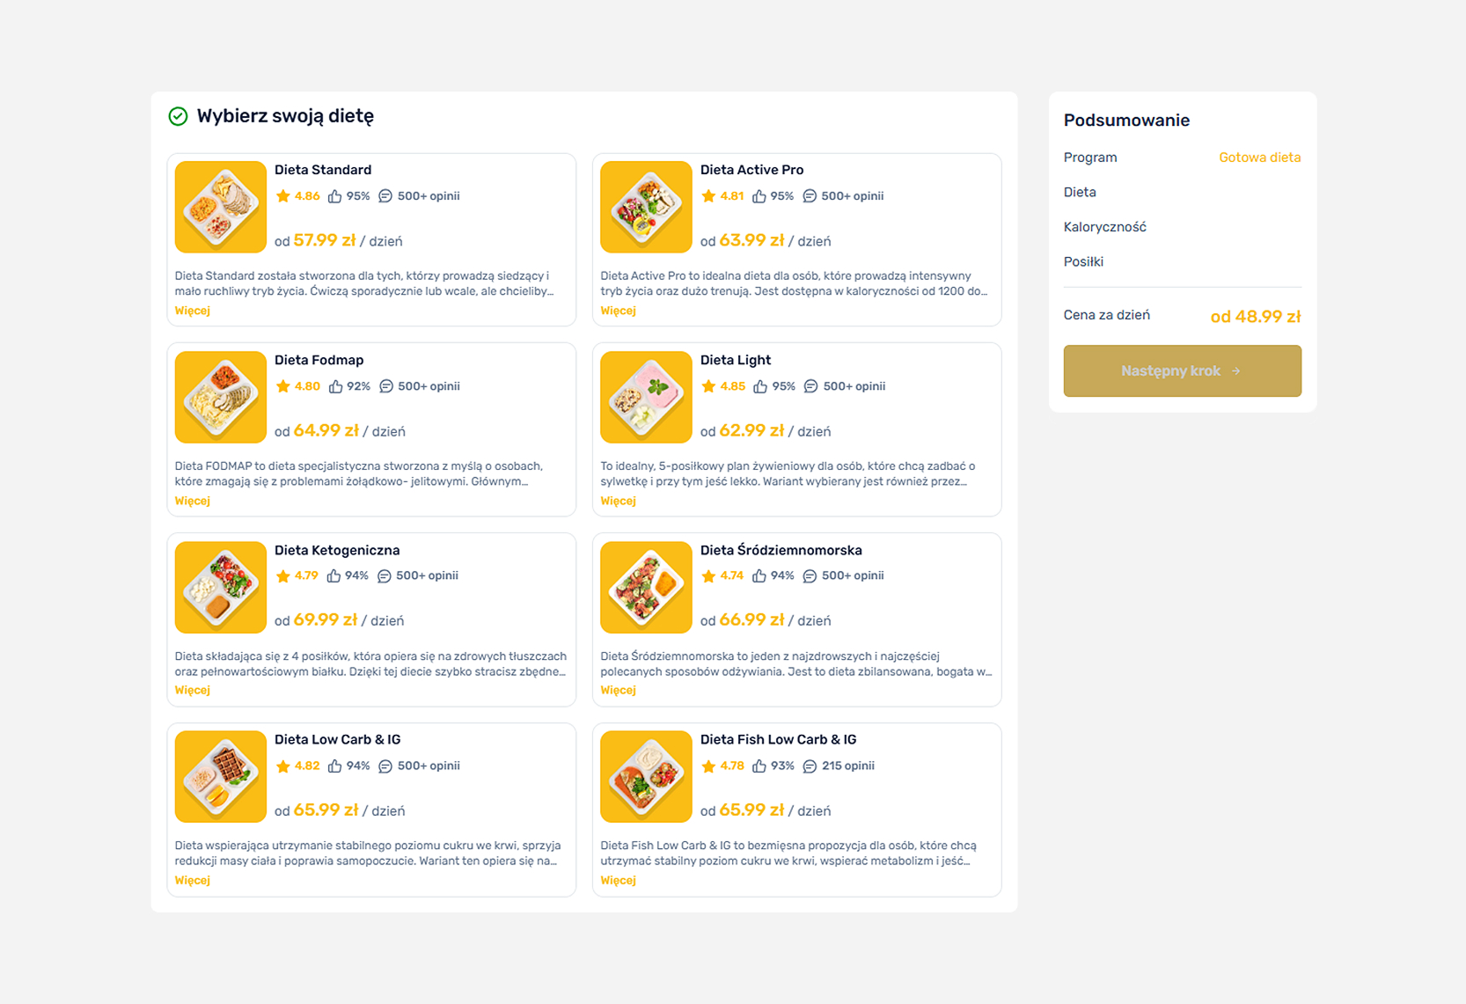Image resolution: width=1466 pixels, height=1004 pixels.
Task: Click the star icon on Dieta Light
Action: click(708, 386)
